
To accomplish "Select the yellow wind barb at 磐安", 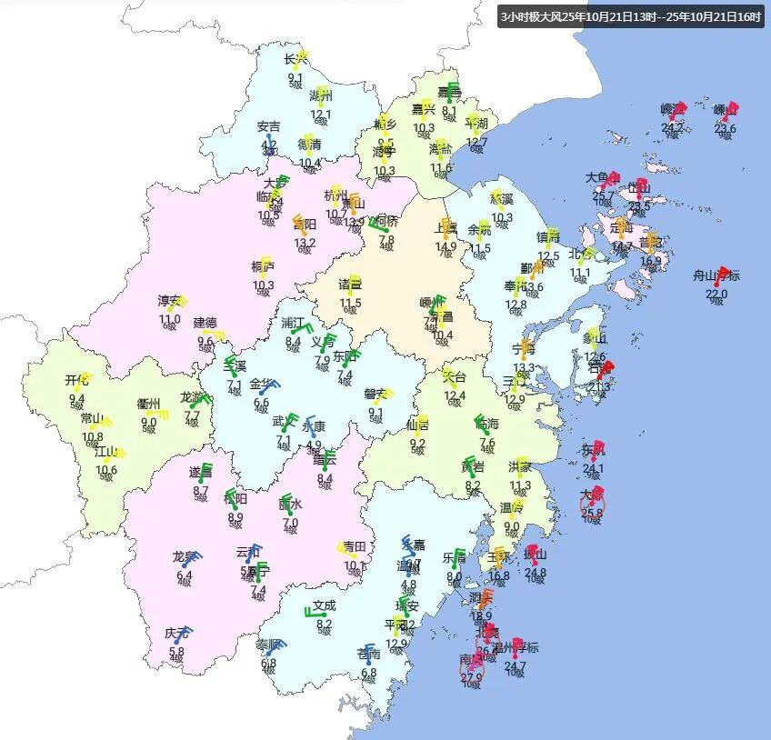I will tap(385, 396).
